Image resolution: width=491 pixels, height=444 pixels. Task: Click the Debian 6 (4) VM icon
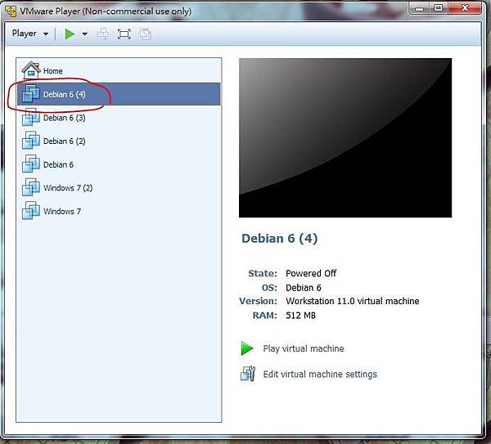coord(31,93)
